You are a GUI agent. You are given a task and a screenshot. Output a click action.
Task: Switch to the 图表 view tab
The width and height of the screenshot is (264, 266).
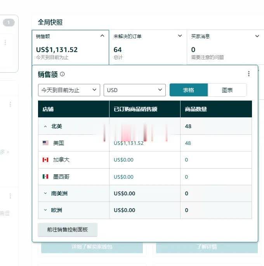coord(227,90)
